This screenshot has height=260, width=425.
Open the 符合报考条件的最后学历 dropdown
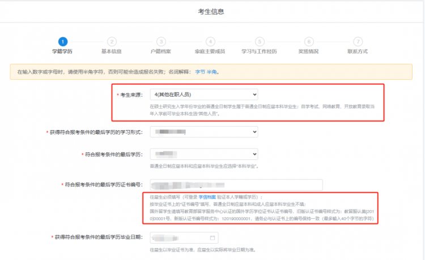[203, 154]
